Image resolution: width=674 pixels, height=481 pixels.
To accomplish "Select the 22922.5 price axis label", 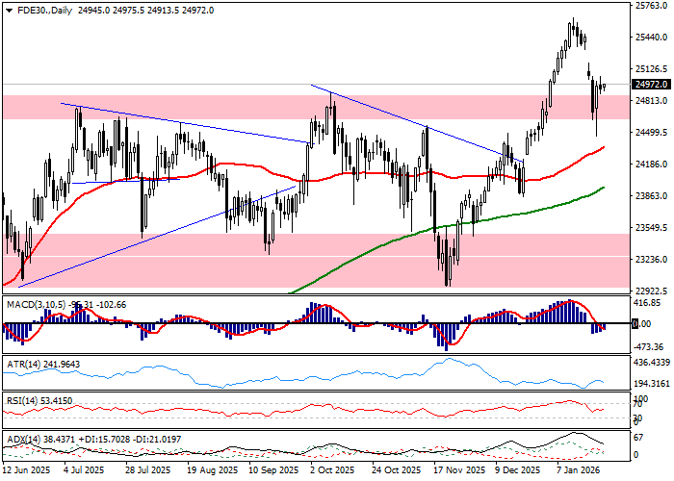I will click(651, 291).
